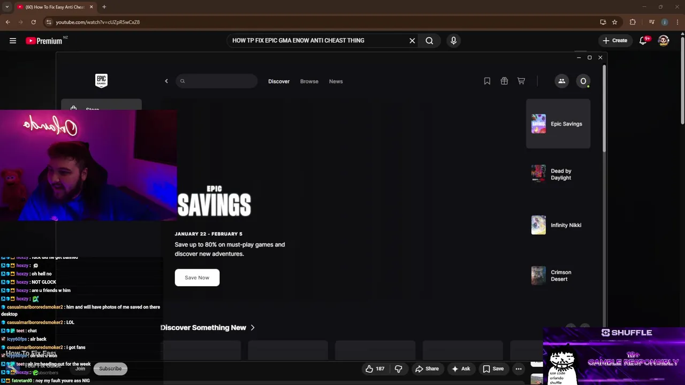
Task: Select Crimson Desert carousel item
Action: [x=558, y=275]
